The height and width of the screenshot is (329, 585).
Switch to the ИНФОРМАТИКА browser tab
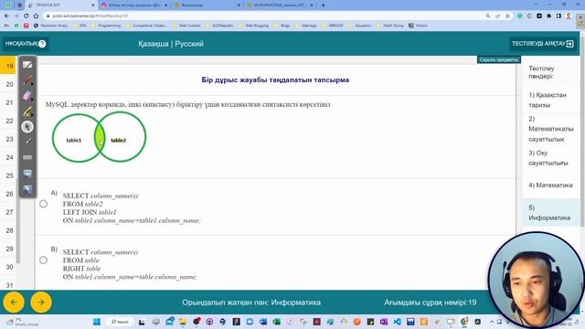(280, 5)
